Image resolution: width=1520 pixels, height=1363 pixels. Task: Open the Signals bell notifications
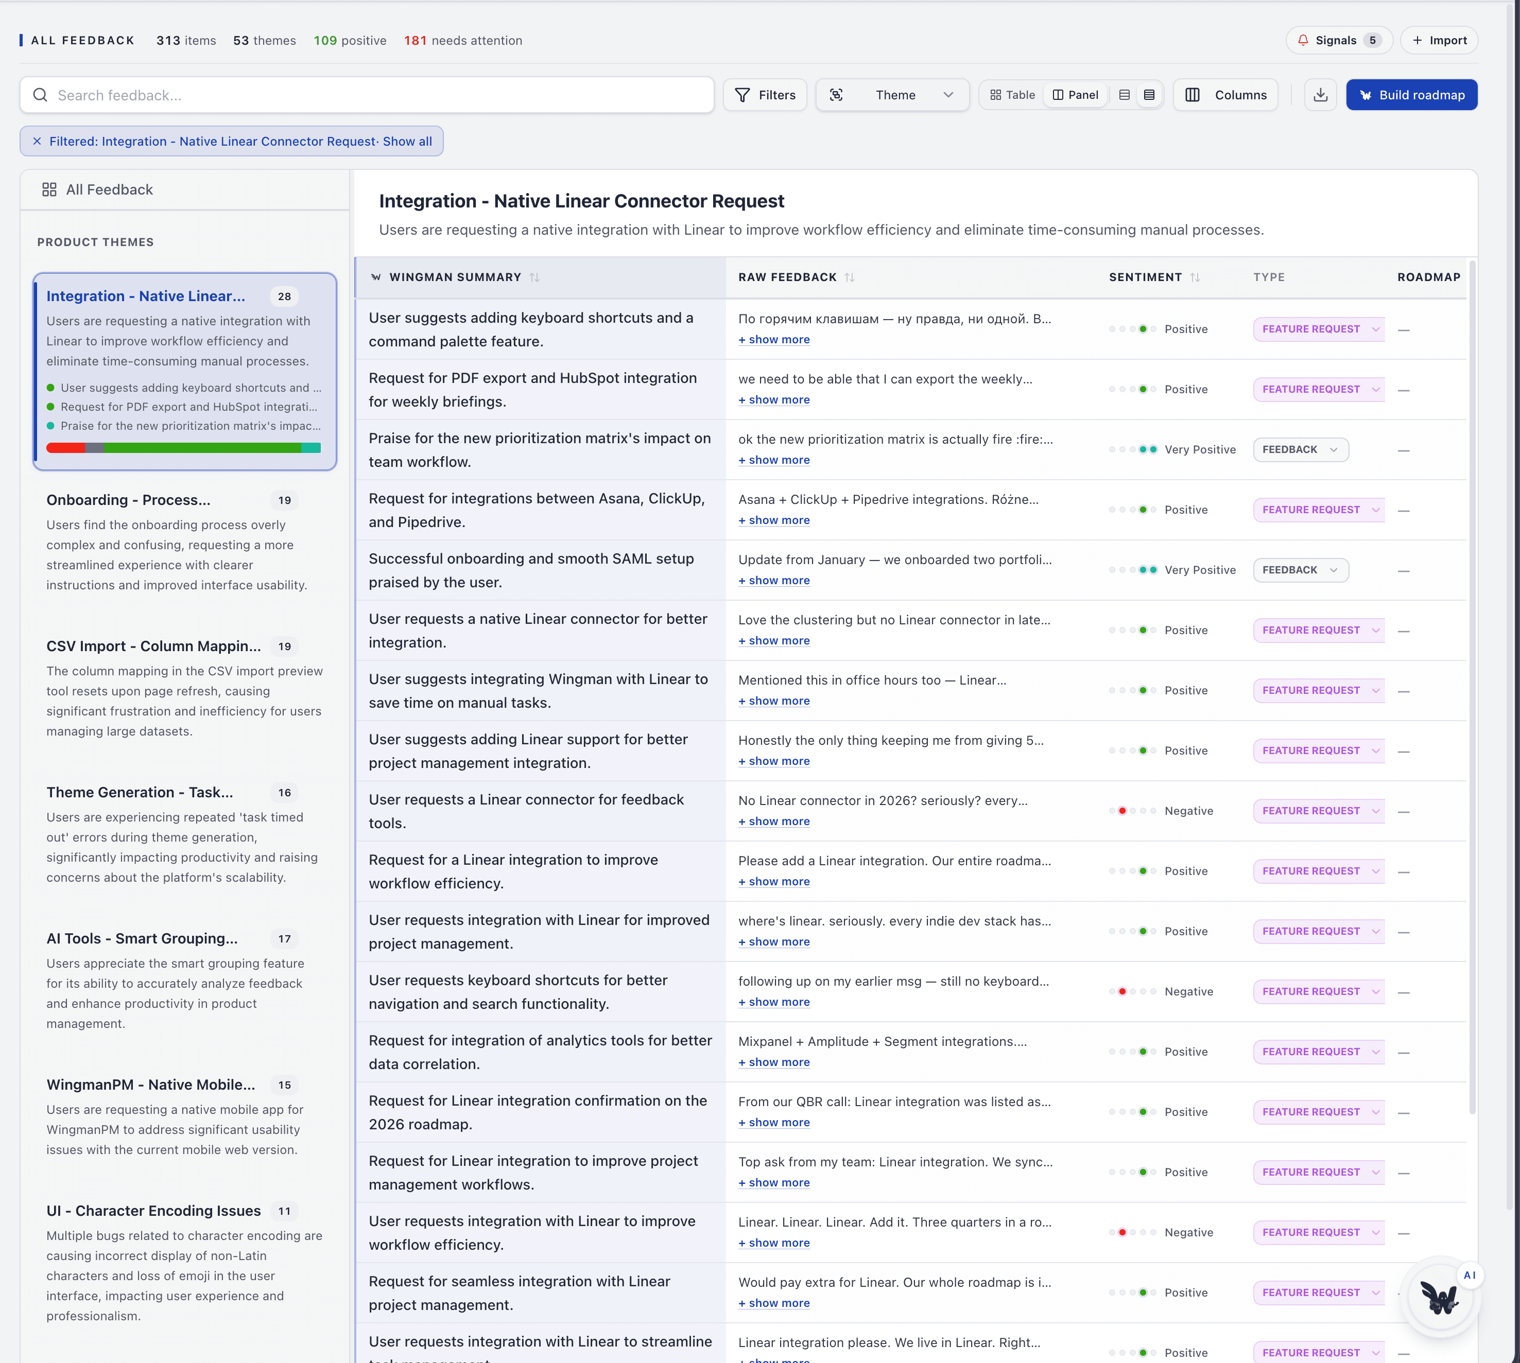[x=1339, y=41]
